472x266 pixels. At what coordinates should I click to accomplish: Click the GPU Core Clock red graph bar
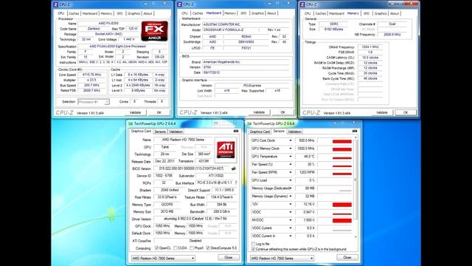pos(342,141)
